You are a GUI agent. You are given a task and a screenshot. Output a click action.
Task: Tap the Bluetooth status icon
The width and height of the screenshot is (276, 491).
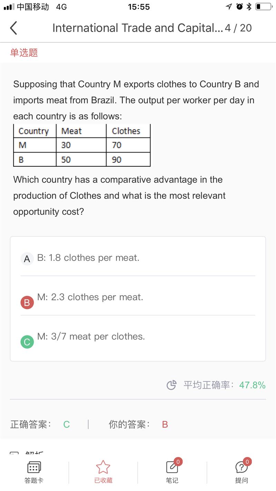(x=249, y=7)
